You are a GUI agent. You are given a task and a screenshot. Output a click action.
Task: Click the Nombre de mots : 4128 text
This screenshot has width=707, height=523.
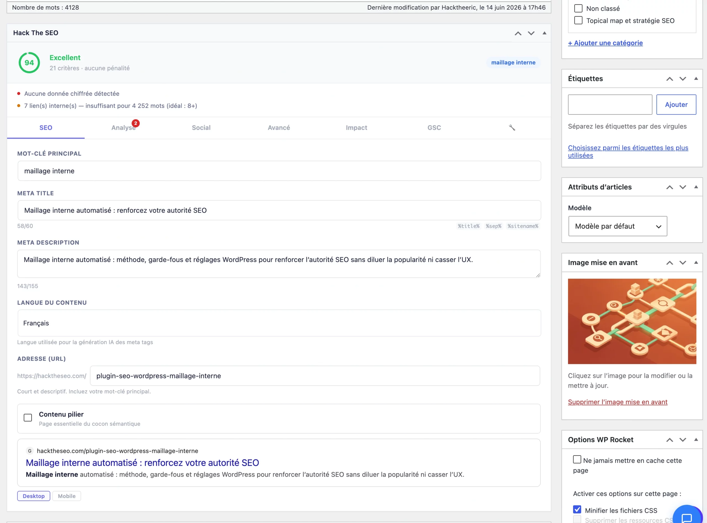point(46,7)
